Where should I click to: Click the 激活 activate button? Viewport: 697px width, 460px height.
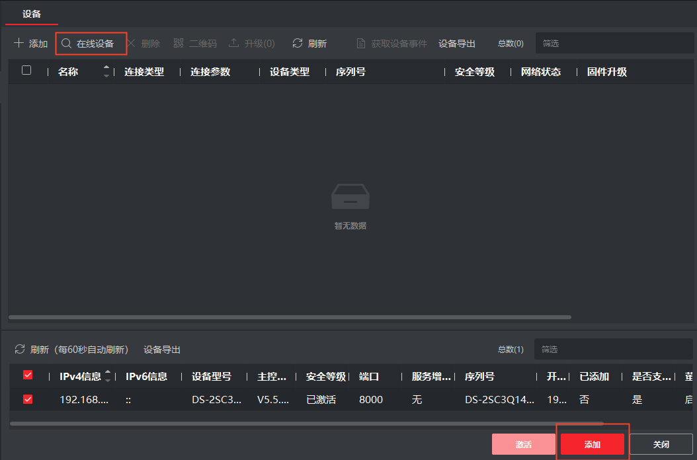tap(523, 445)
